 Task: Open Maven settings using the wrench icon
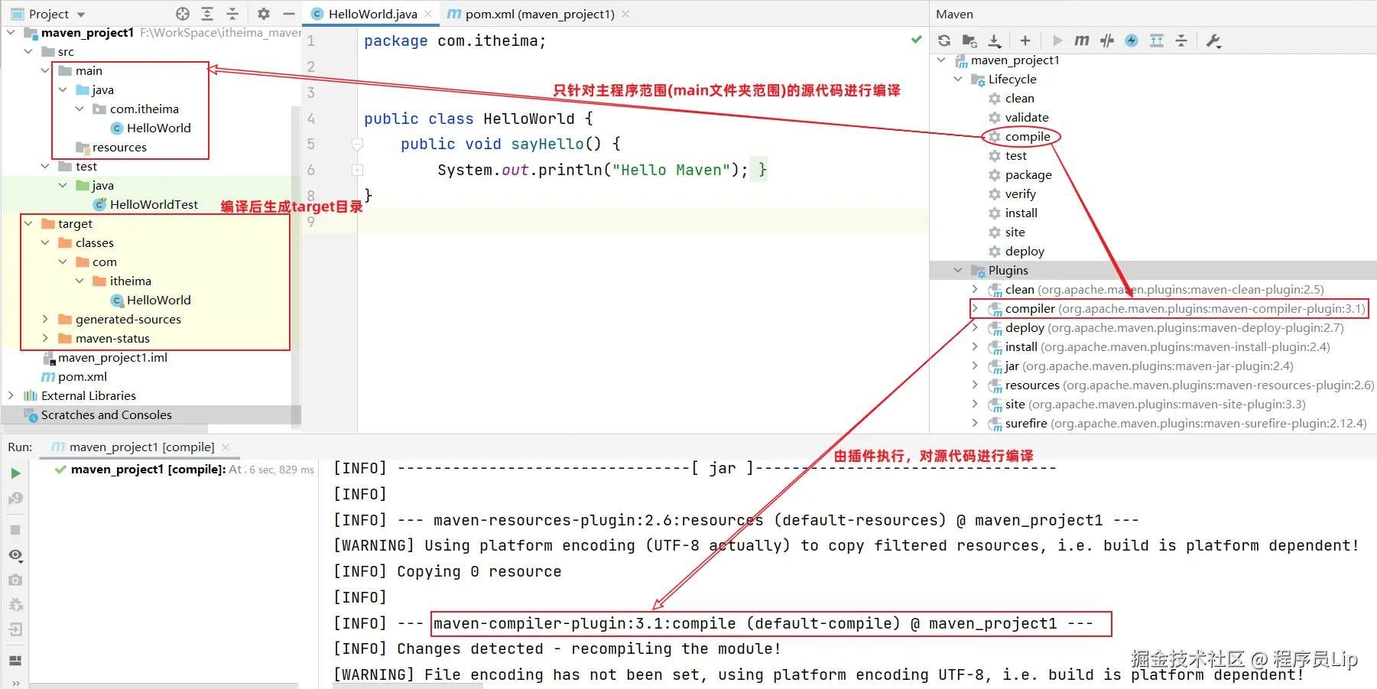(1213, 41)
